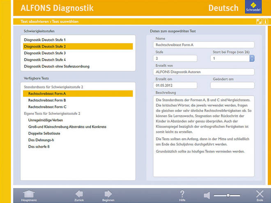Click the Verfügbare Tests label
This screenshot has height=203, width=271.
(x=36, y=78)
